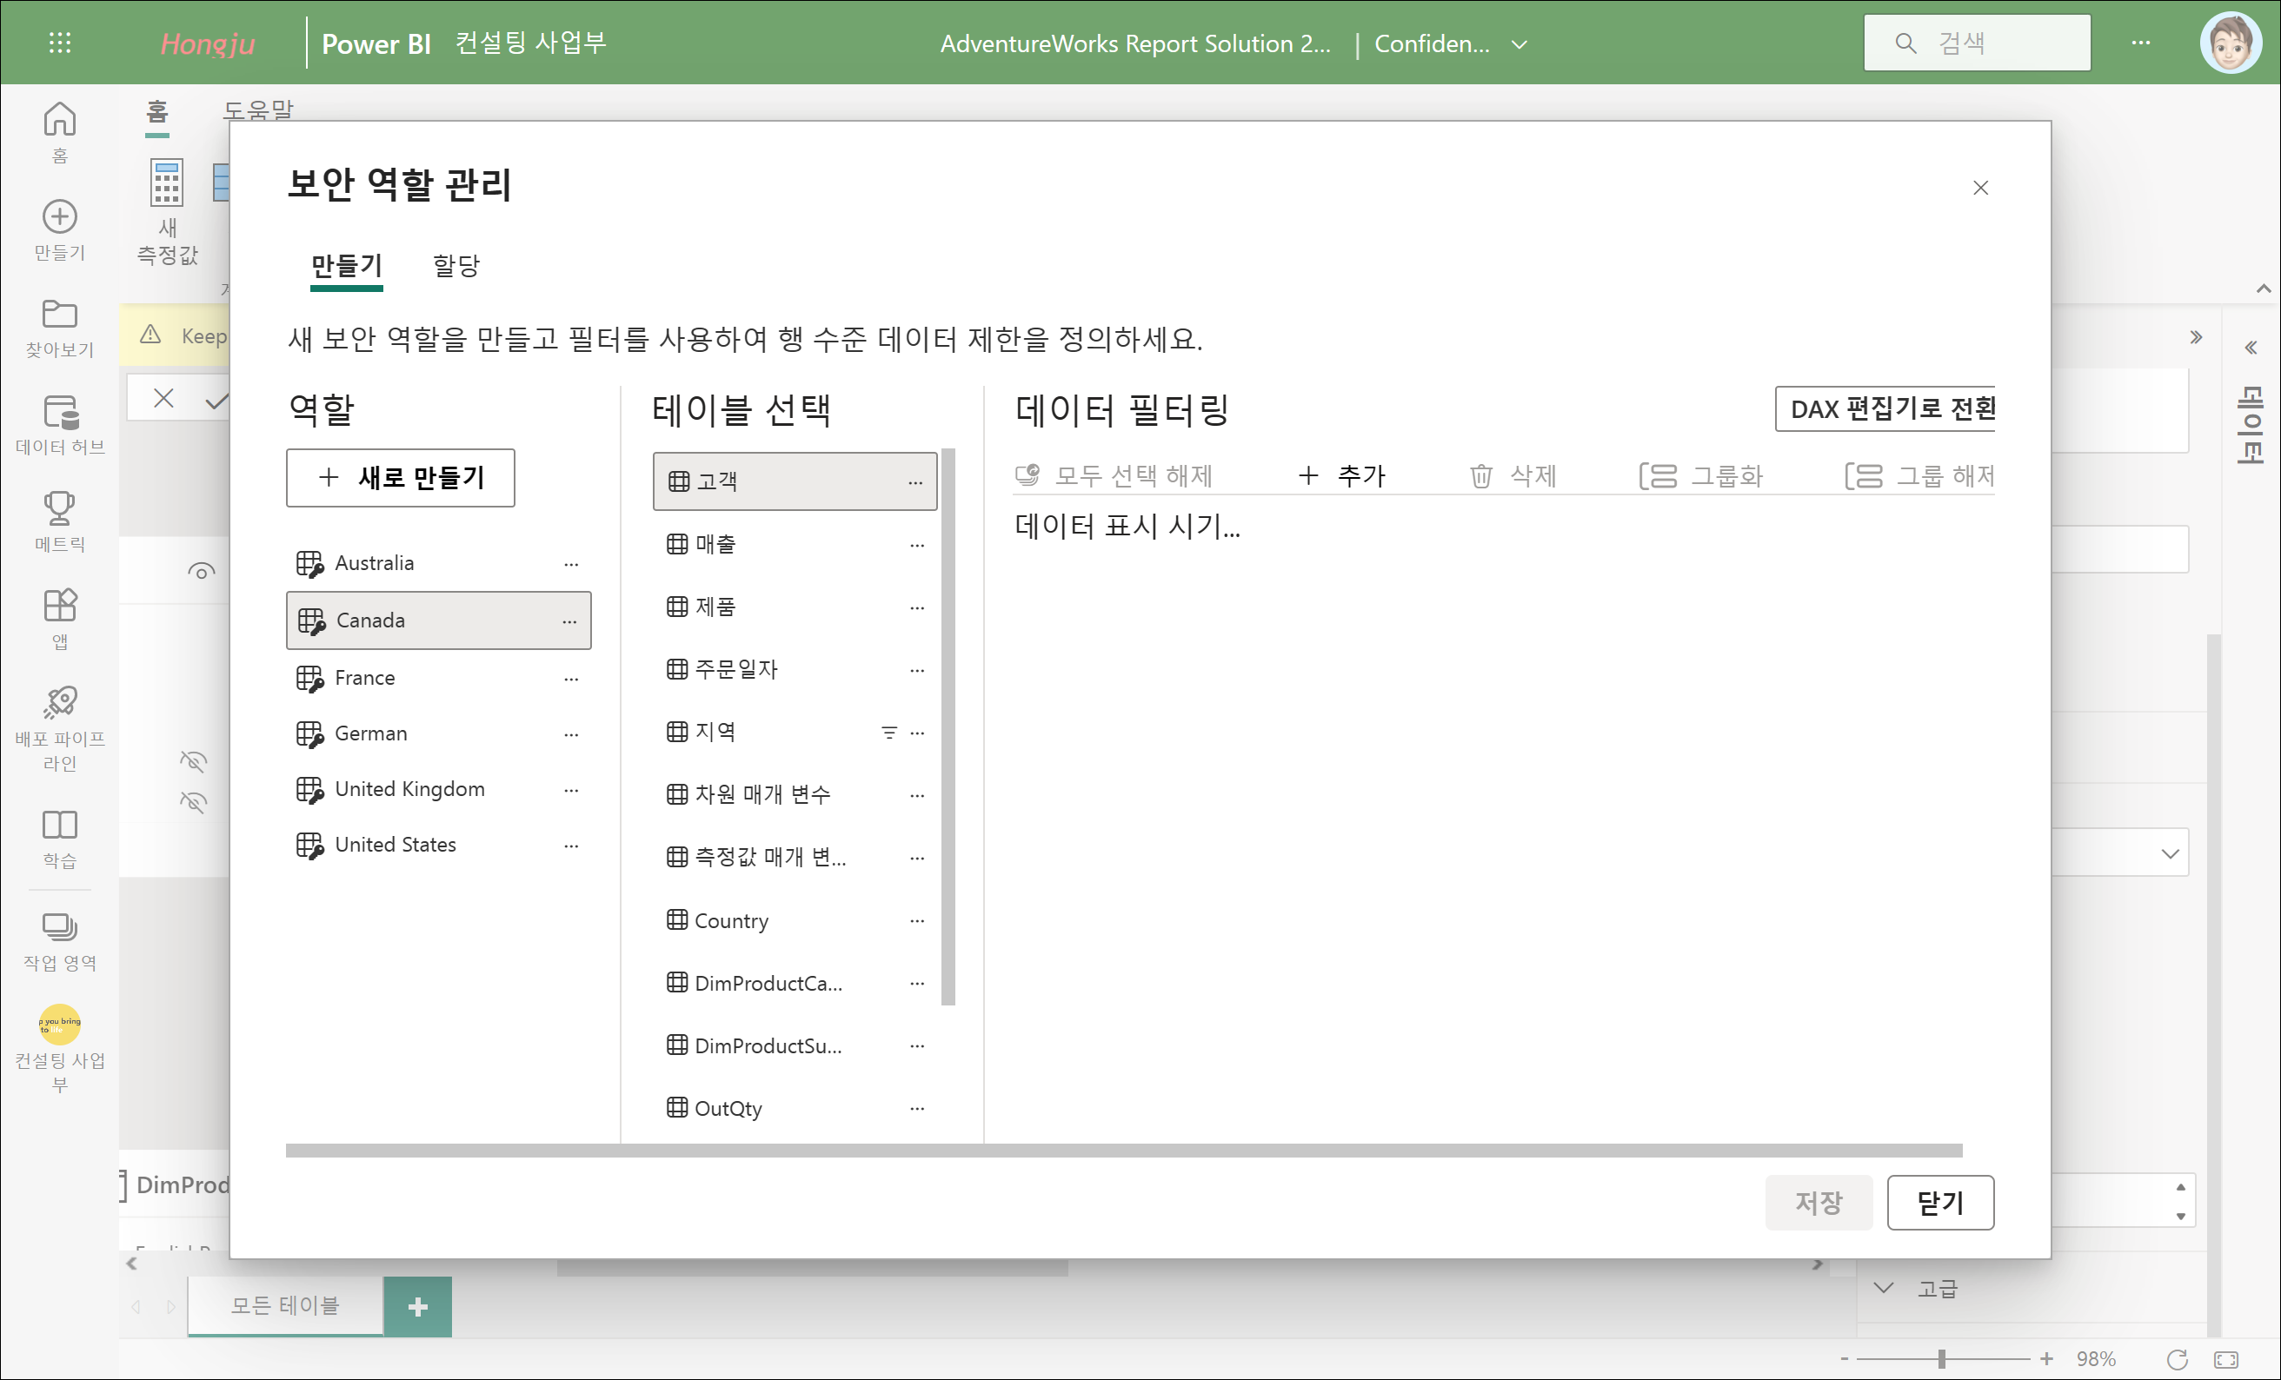Click the 새로 만들기 role button
Screen dimensions: 2281x1380
tap(400, 478)
